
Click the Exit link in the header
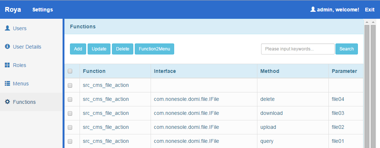(x=370, y=10)
